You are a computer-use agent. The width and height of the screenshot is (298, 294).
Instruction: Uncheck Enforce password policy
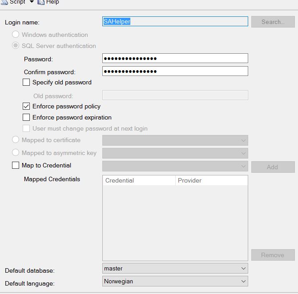(x=26, y=106)
